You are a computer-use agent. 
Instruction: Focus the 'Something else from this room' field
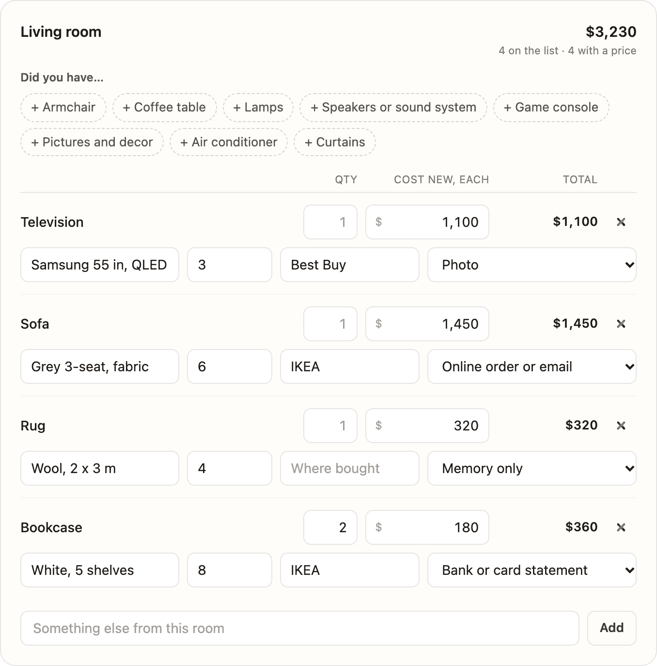pos(300,628)
